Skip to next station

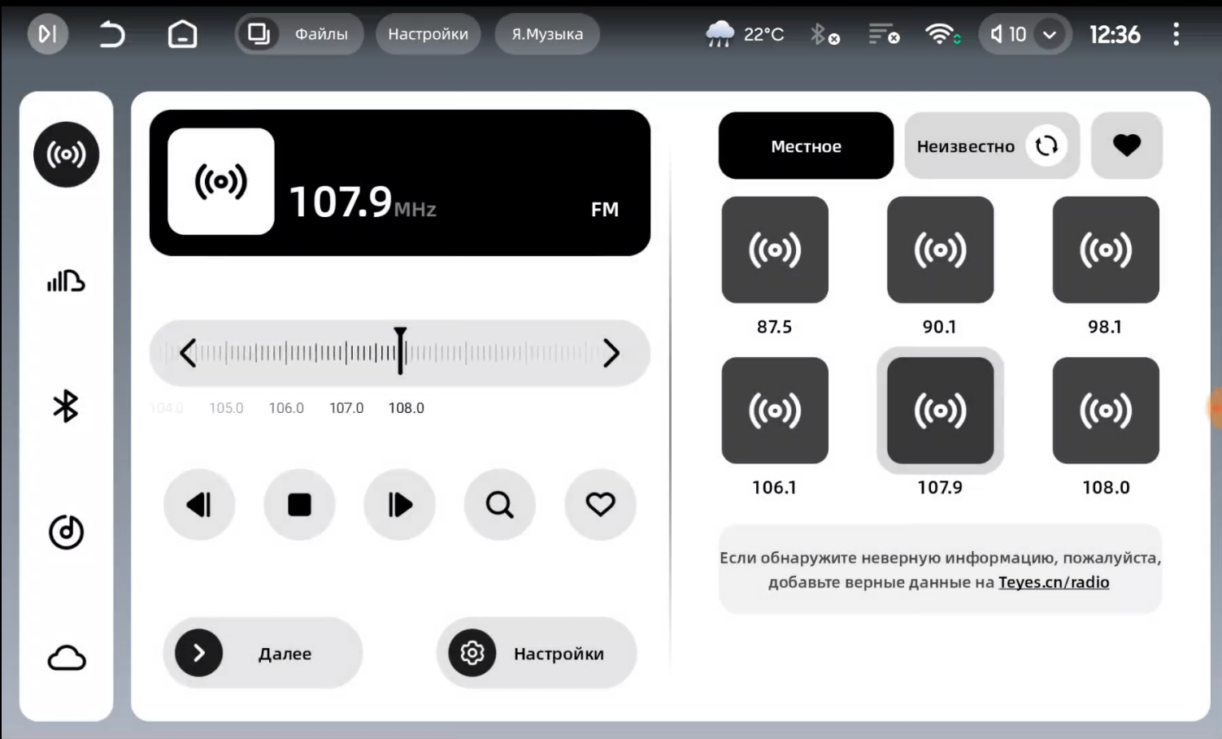(399, 505)
